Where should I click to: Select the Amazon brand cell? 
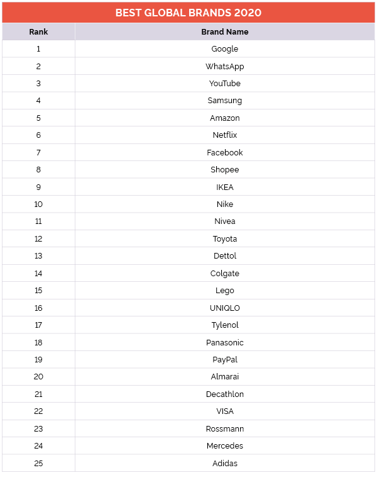(x=224, y=118)
